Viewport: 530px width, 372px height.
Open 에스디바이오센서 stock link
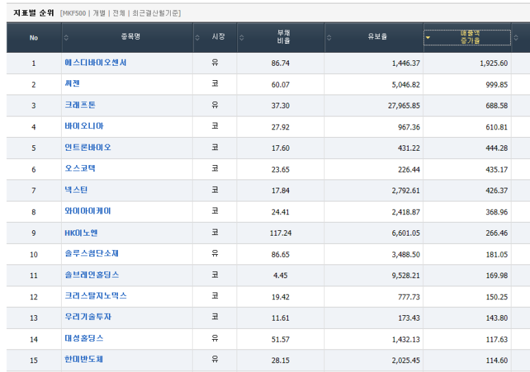tap(95, 62)
